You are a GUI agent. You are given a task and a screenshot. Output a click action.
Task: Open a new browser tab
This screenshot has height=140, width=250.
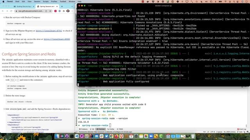[62, 7]
